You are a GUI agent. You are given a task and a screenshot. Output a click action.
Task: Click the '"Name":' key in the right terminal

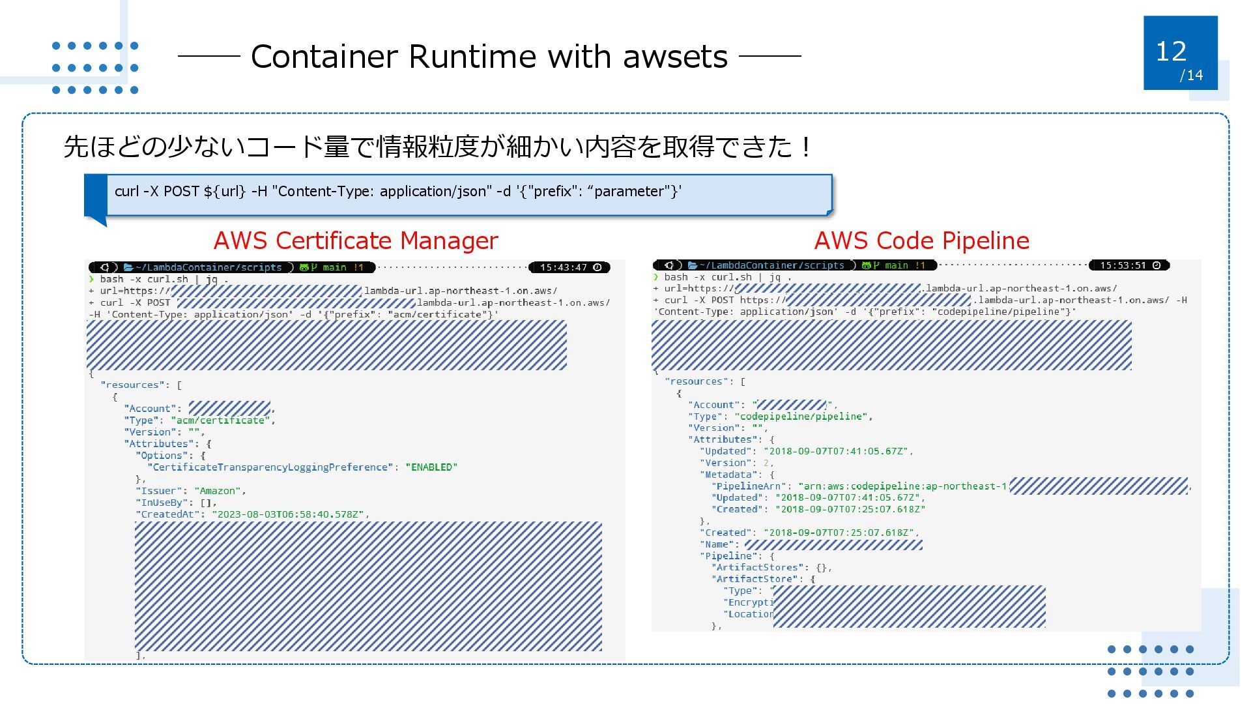coord(720,544)
